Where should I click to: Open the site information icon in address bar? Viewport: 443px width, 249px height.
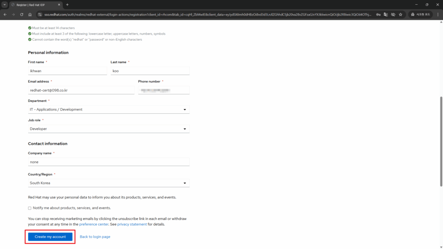(39, 14)
